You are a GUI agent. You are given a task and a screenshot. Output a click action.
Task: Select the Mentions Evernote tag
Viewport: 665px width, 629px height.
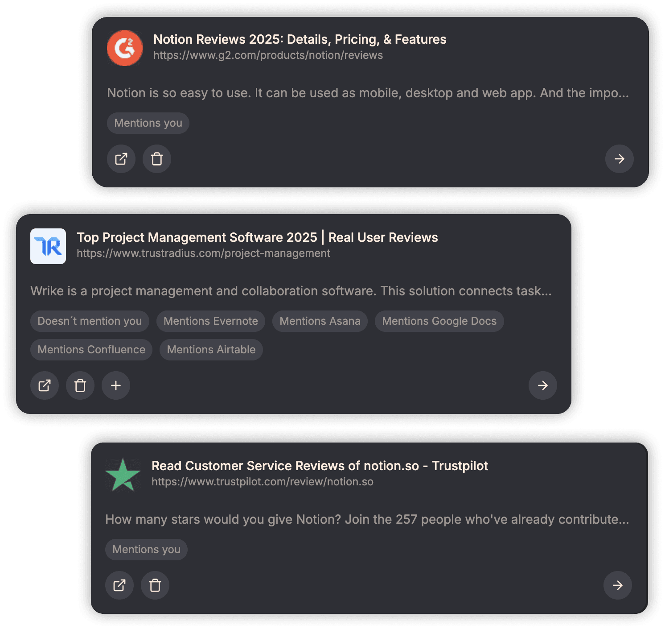210,321
